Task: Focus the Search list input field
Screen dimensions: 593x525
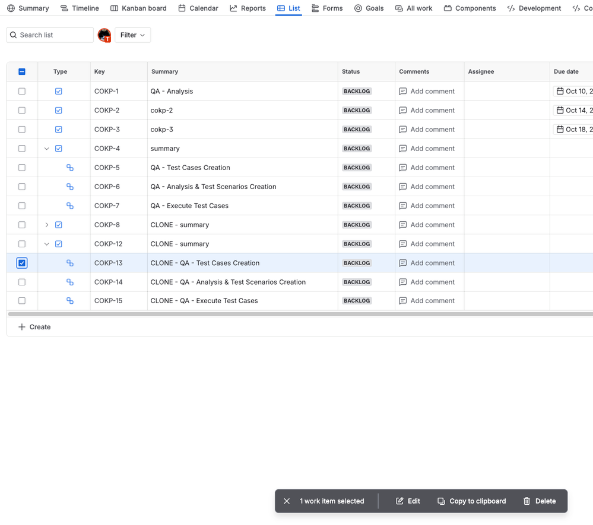Action: click(x=50, y=35)
